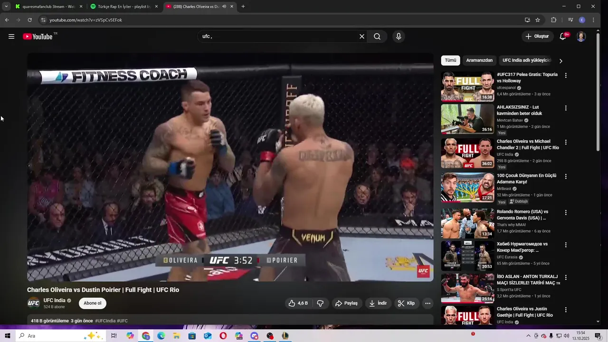Screen dimensions: 608x342
Task: Open options for Rolando Romero vs Gervonta
Action: (566, 212)
